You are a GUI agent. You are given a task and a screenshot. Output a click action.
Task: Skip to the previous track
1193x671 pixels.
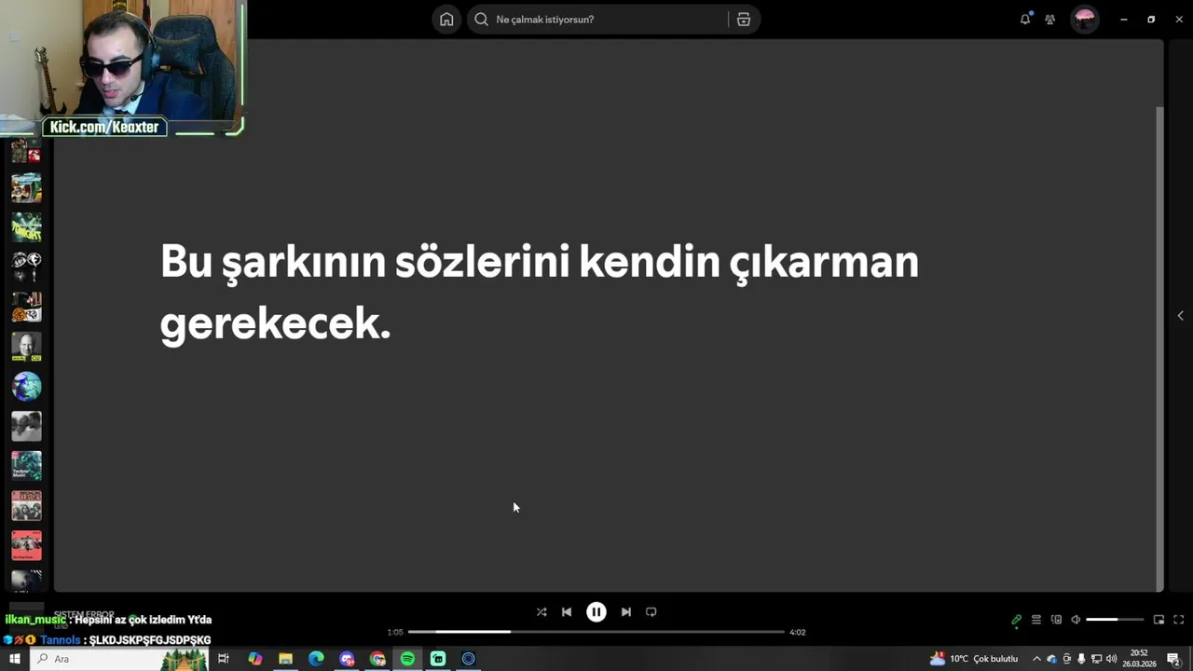click(567, 612)
